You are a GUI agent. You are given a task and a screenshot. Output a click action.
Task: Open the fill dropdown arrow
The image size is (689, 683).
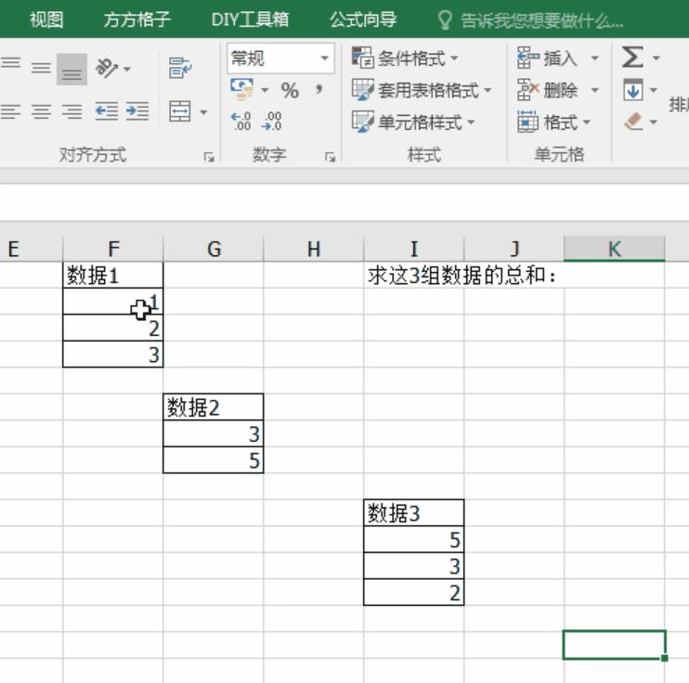point(654,90)
